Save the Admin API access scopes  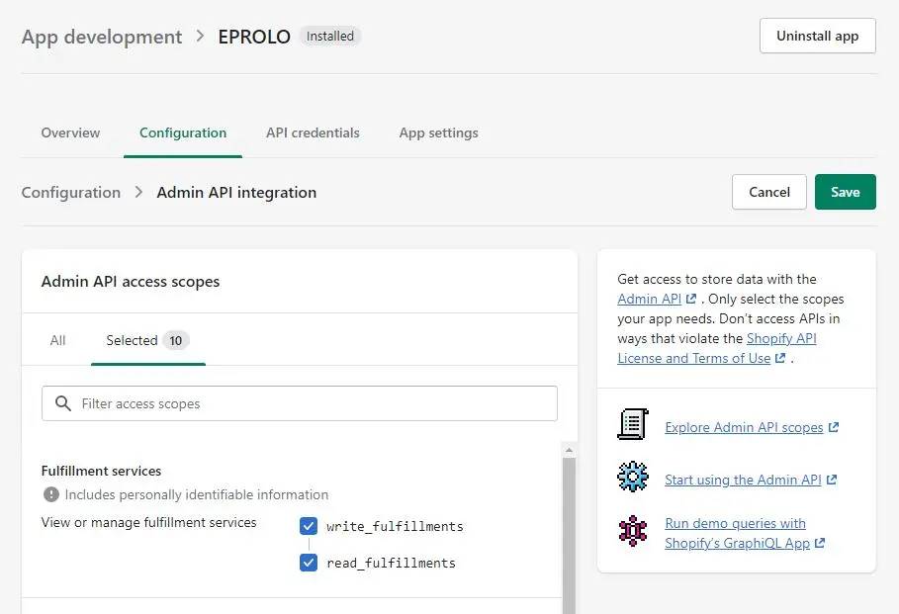[846, 192]
